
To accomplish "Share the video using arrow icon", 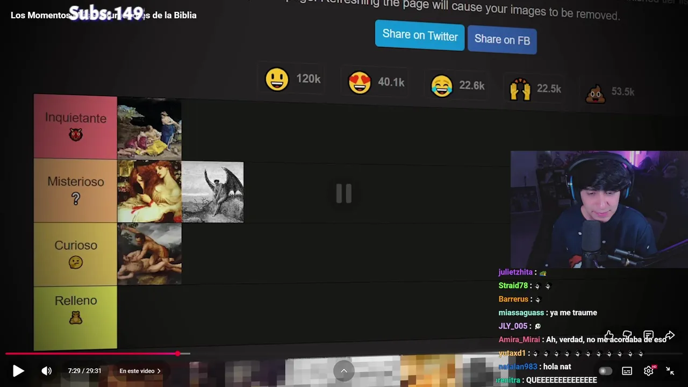I will pyautogui.click(x=670, y=335).
